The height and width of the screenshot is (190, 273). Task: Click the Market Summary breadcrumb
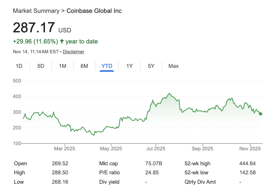36,11
